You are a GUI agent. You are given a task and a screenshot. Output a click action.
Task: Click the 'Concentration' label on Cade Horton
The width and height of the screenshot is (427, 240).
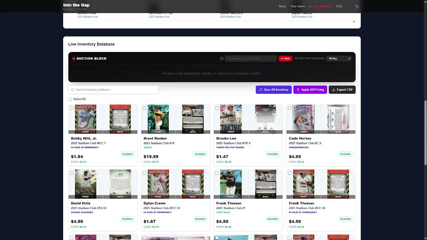[299, 147]
